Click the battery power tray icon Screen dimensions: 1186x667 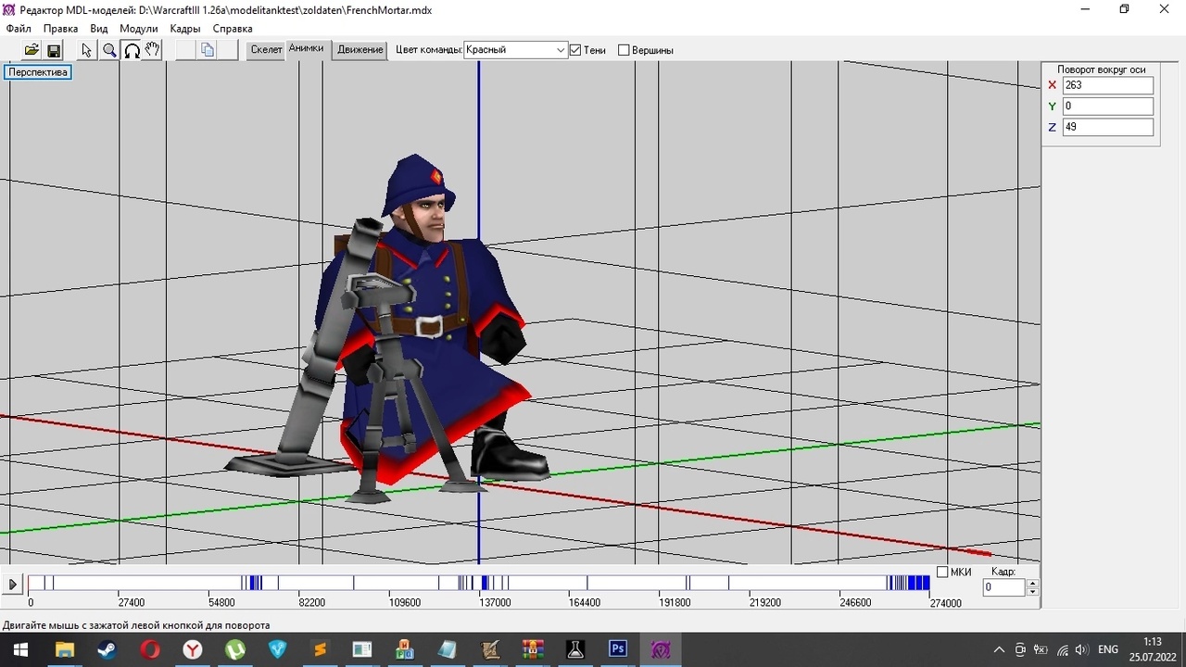1041,649
